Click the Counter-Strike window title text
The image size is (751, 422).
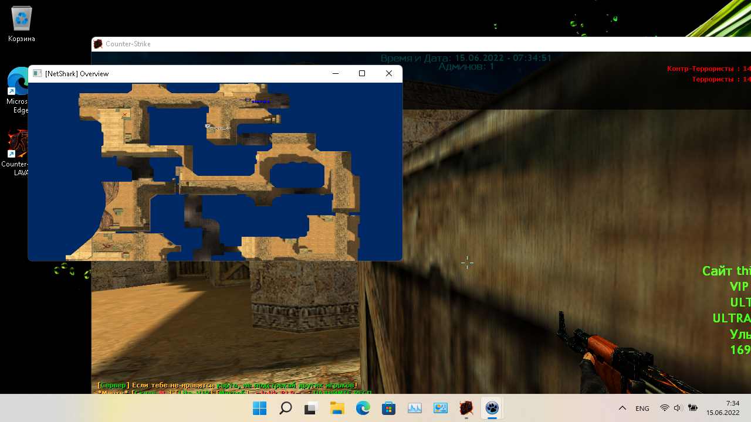[128, 44]
